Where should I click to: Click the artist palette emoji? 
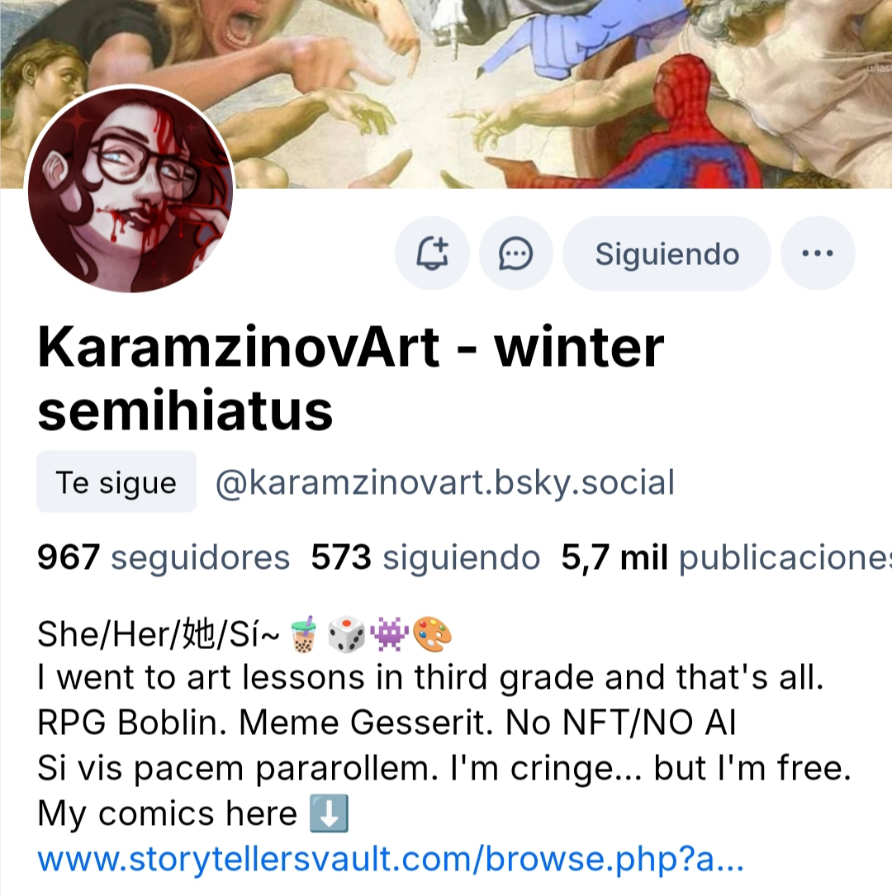[x=432, y=633]
